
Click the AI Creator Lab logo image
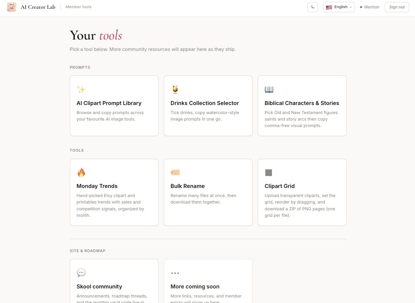[x=12, y=7]
